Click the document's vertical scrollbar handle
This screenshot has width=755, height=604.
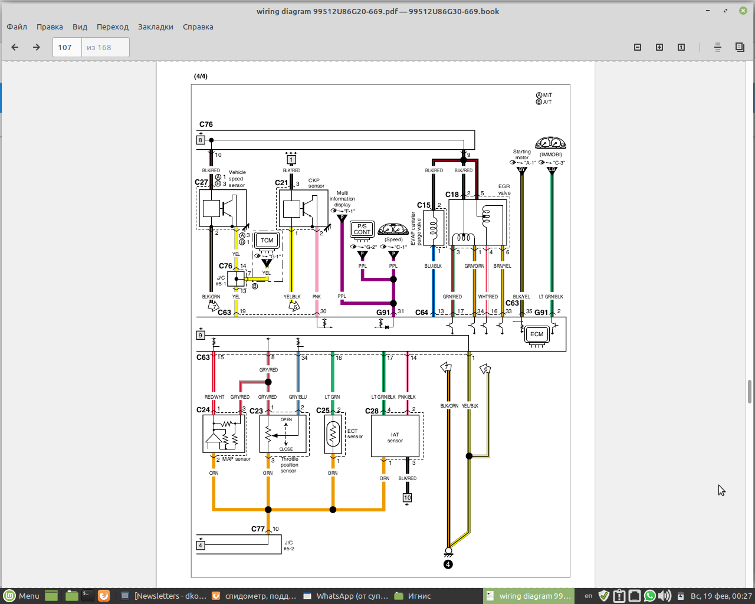click(750, 392)
